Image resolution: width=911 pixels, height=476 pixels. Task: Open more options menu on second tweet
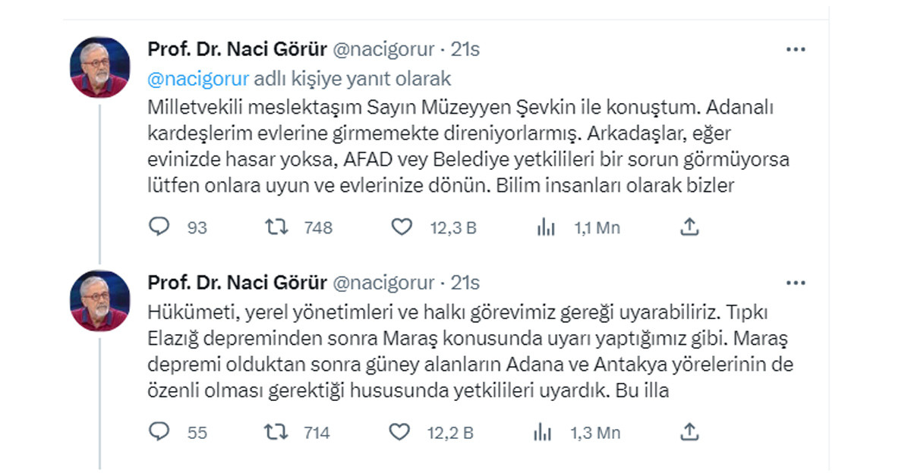pos(795,283)
